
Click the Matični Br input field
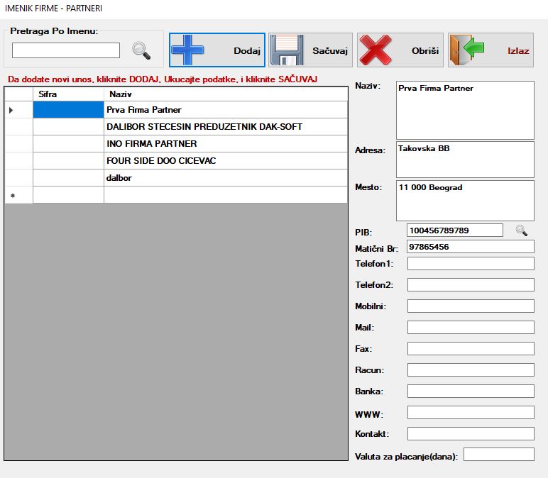(471, 247)
